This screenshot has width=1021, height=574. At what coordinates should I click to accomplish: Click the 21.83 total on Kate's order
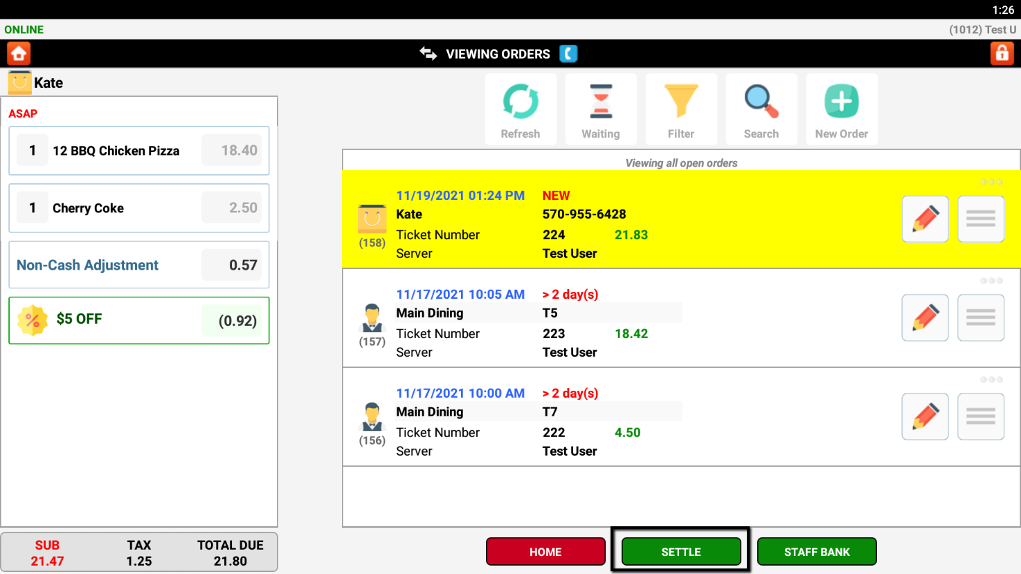tap(631, 235)
